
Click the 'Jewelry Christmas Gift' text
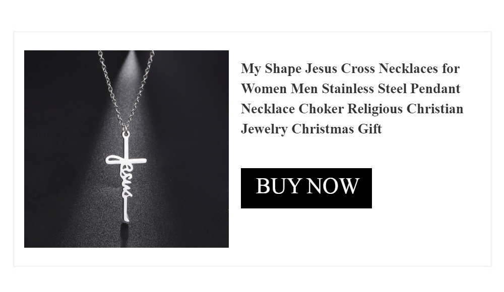click(x=311, y=129)
